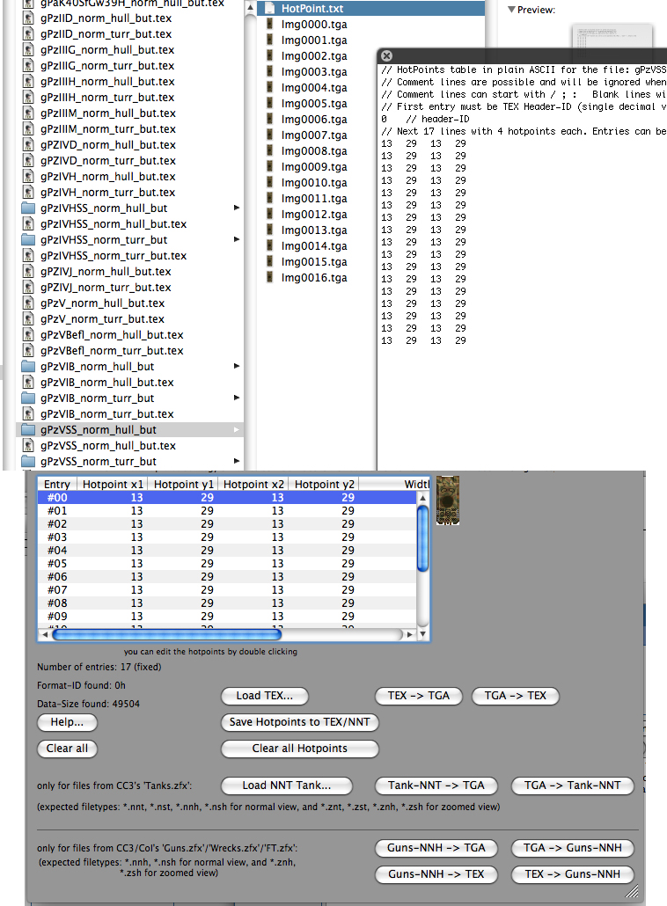Expand gPzVIB_norm_turr_but folder arrow
The height and width of the screenshot is (906, 667).
(237, 398)
